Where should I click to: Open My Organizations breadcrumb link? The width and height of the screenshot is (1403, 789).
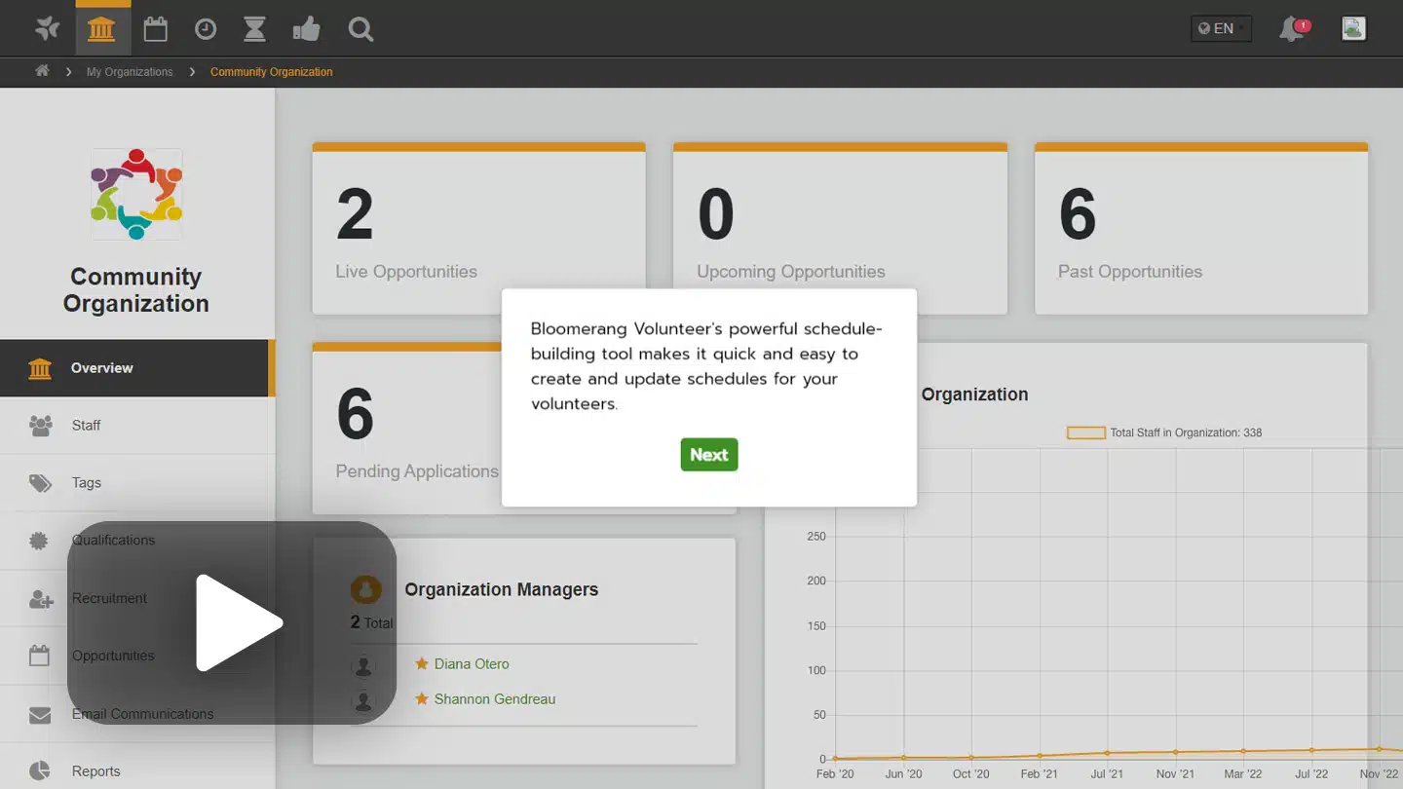[130, 72]
